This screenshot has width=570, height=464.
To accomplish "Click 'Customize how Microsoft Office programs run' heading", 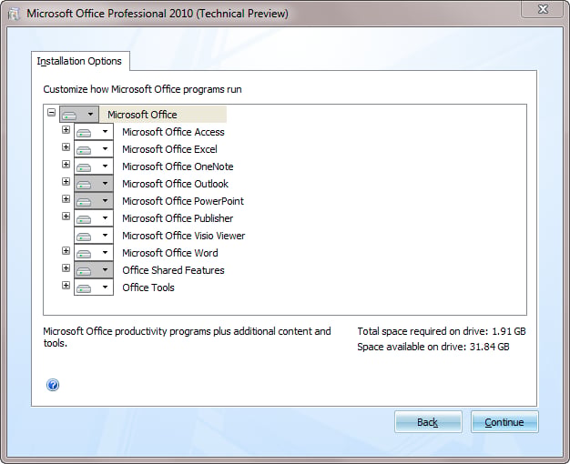I will (142, 89).
